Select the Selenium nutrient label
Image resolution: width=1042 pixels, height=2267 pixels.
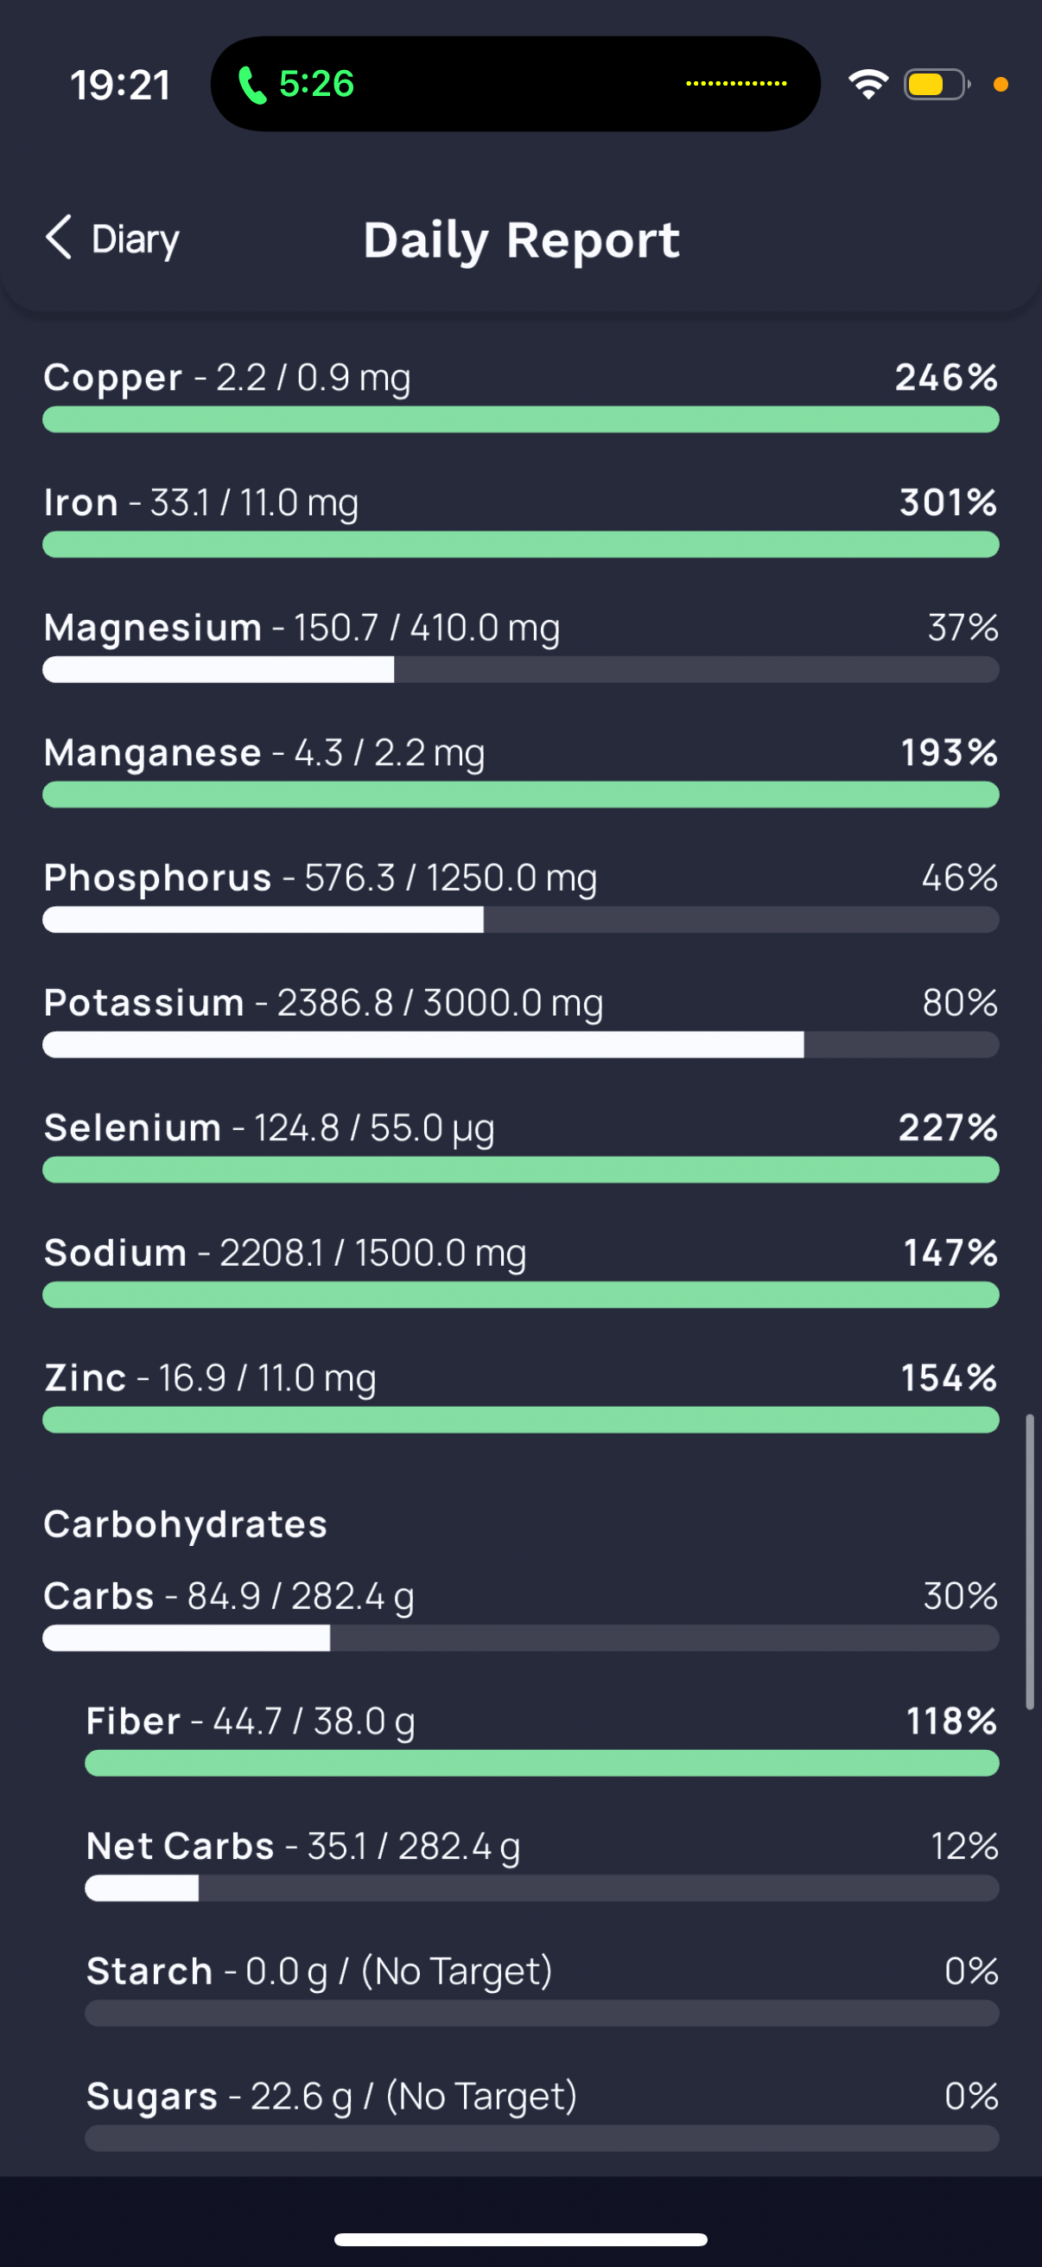[x=133, y=1127]
